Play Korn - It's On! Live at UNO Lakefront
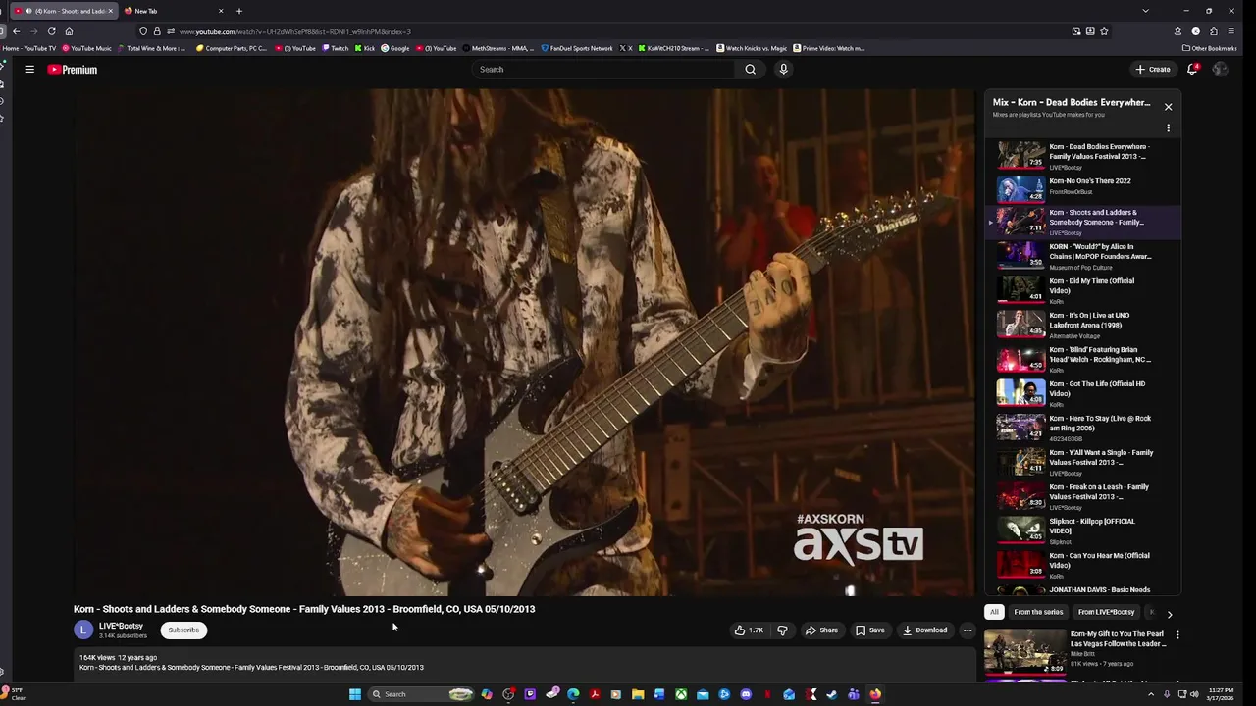The height and width of the screenshot is (706, 1256). [1084, 325]
